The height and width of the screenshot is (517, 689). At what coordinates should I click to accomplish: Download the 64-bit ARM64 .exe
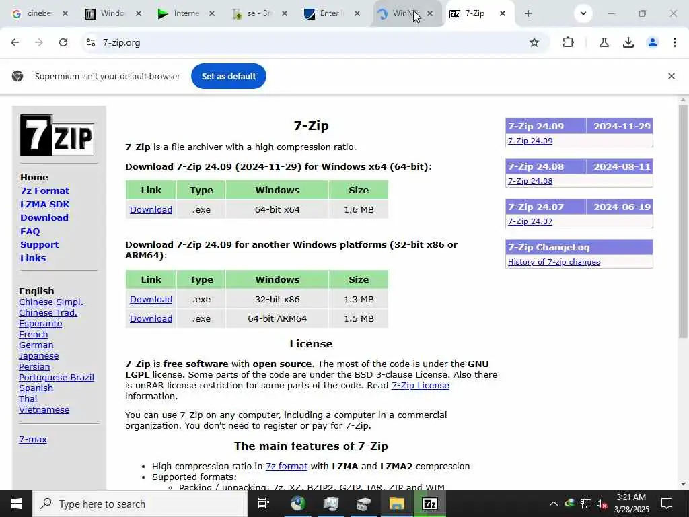pos(151,318)
